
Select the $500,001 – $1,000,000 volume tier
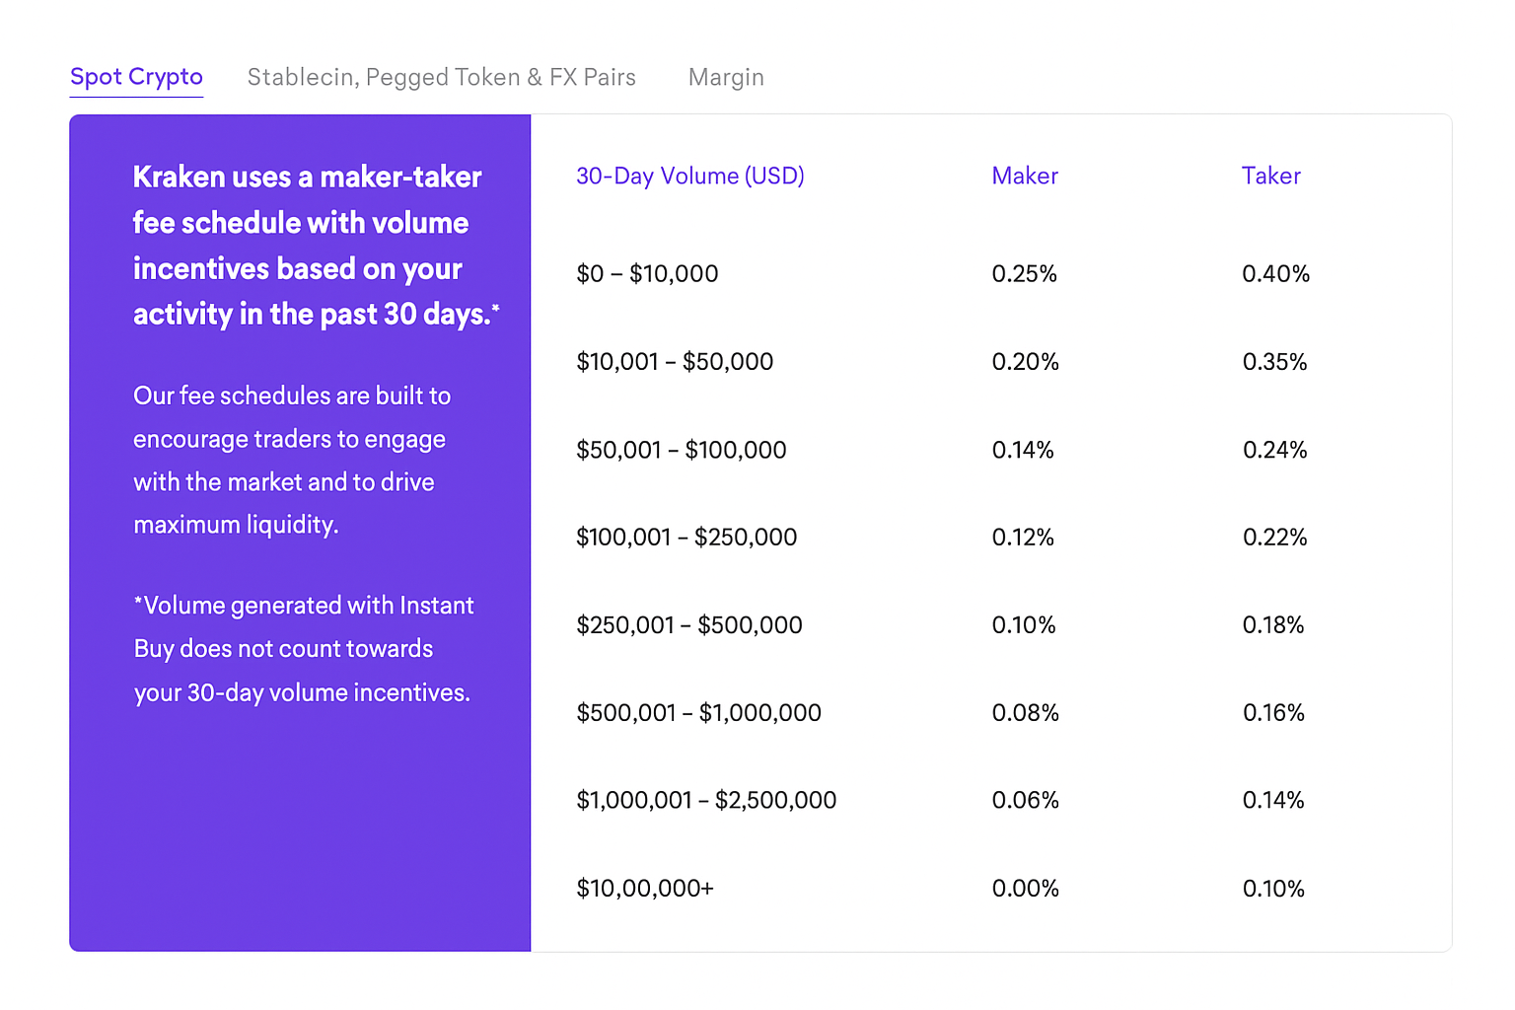[x=698, y=712]
